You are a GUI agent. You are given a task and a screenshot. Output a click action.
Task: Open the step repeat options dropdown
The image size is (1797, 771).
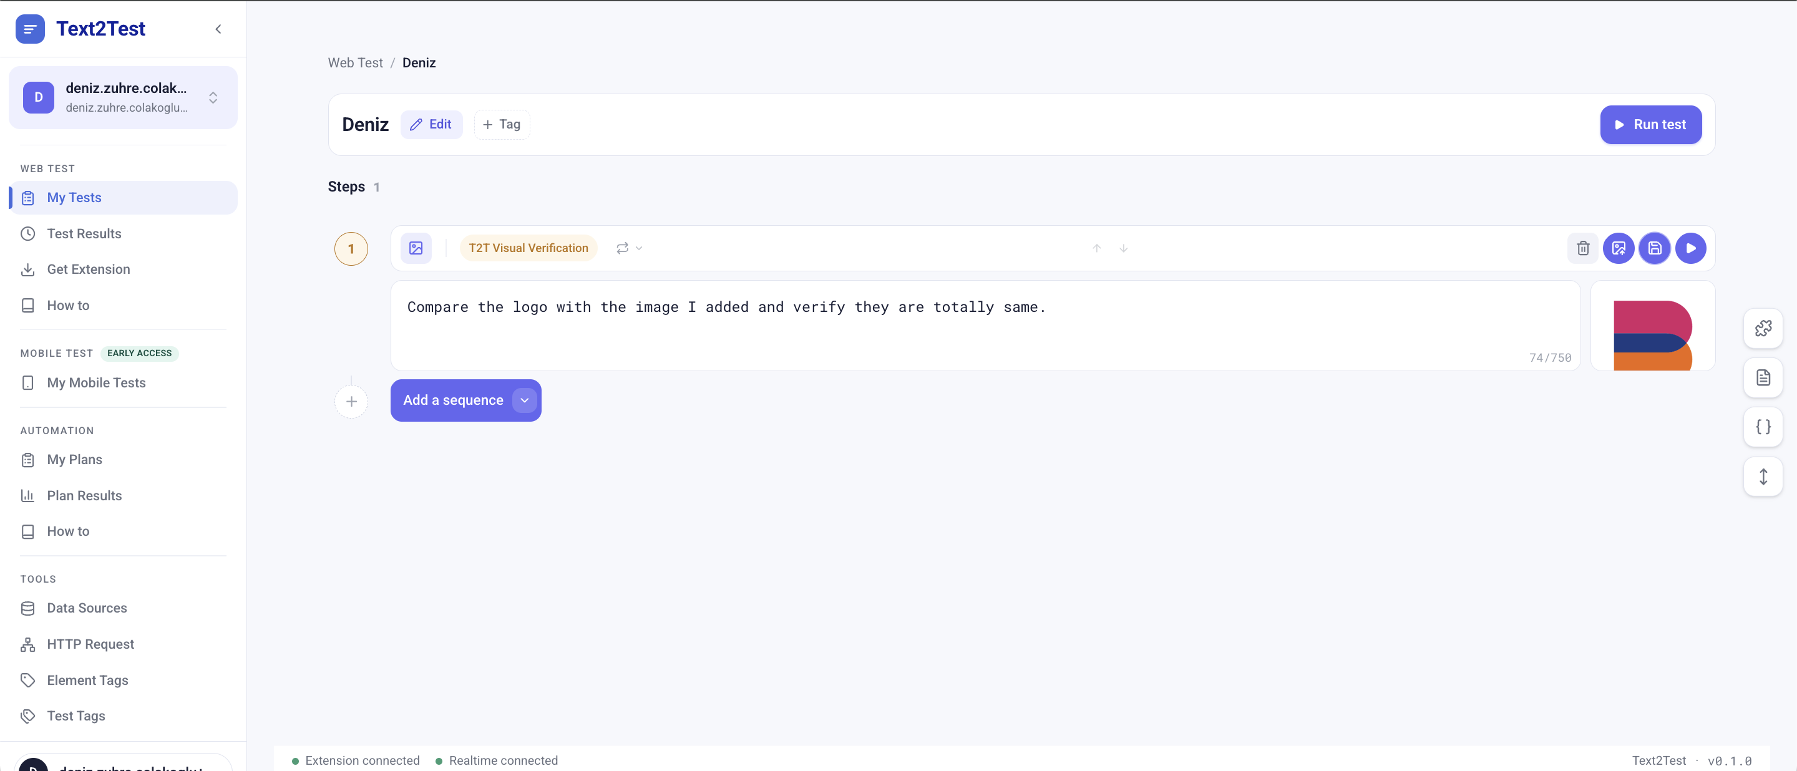(x=629, y=248)
